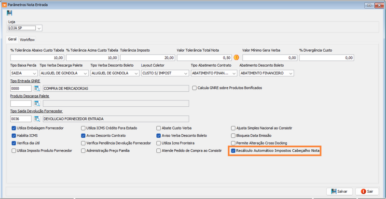This screenshot has width=386, height=199.
Task: Select the Geral tab
Action: coord(13,40)
